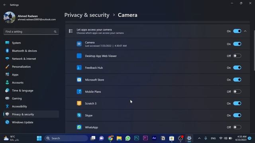Launch After Effects from taskbar
This screenshot has height=143, width=255.
click(154, 138)
